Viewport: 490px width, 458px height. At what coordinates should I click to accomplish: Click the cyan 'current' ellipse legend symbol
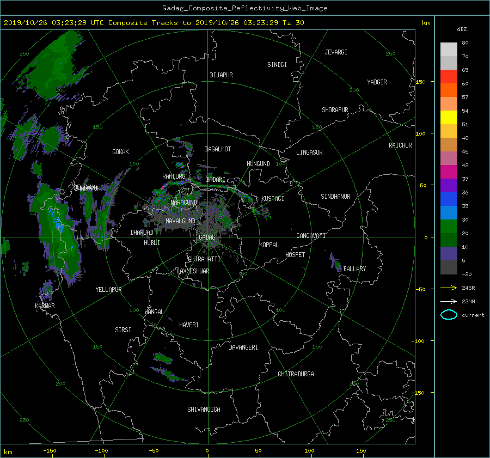pos(449,315)
